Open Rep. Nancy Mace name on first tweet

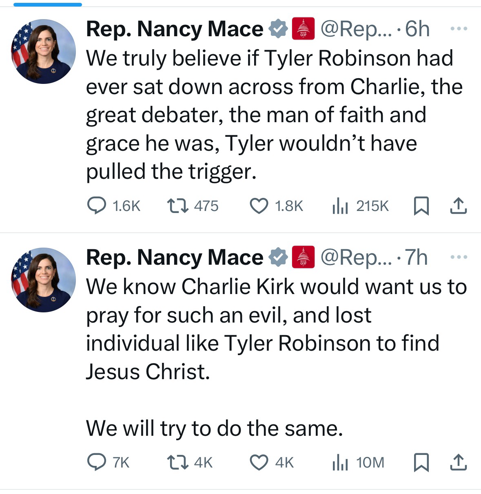pyautogui.click(x=174, y=29)
